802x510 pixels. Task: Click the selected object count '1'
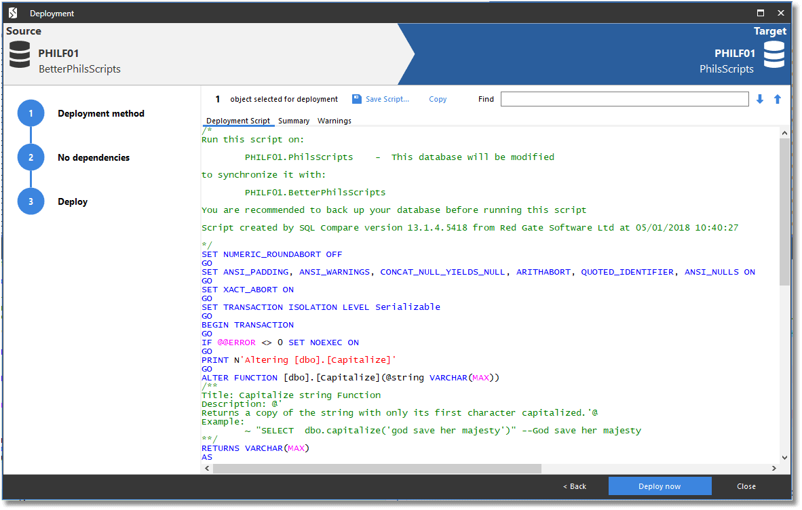coord(217,99)
